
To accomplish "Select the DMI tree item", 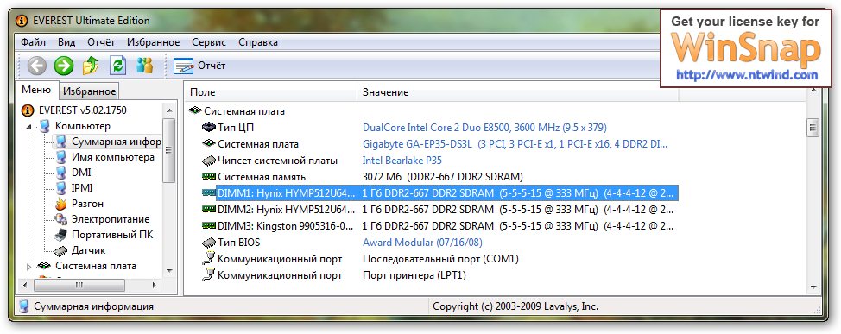I will click(81, 173).
